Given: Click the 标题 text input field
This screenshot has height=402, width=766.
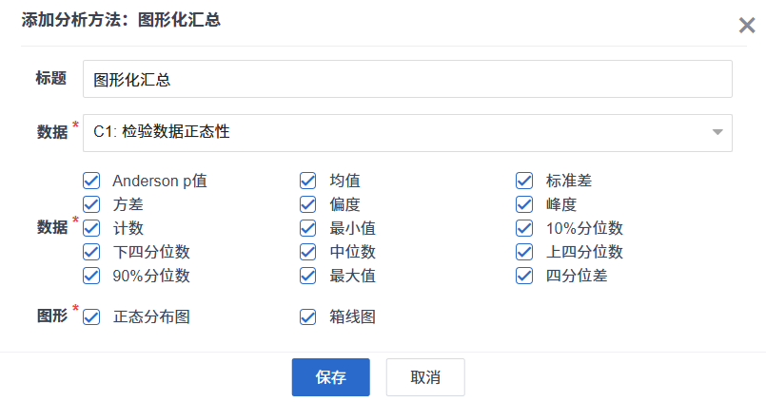Looking at the screenshot, I should (407, 80).
